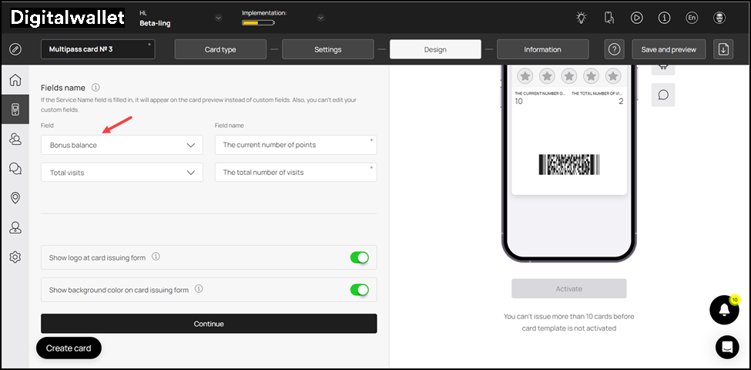The image size is (751, 370).
Task: Edit the Multipass card № 3 name field
Action: (98, 49)
